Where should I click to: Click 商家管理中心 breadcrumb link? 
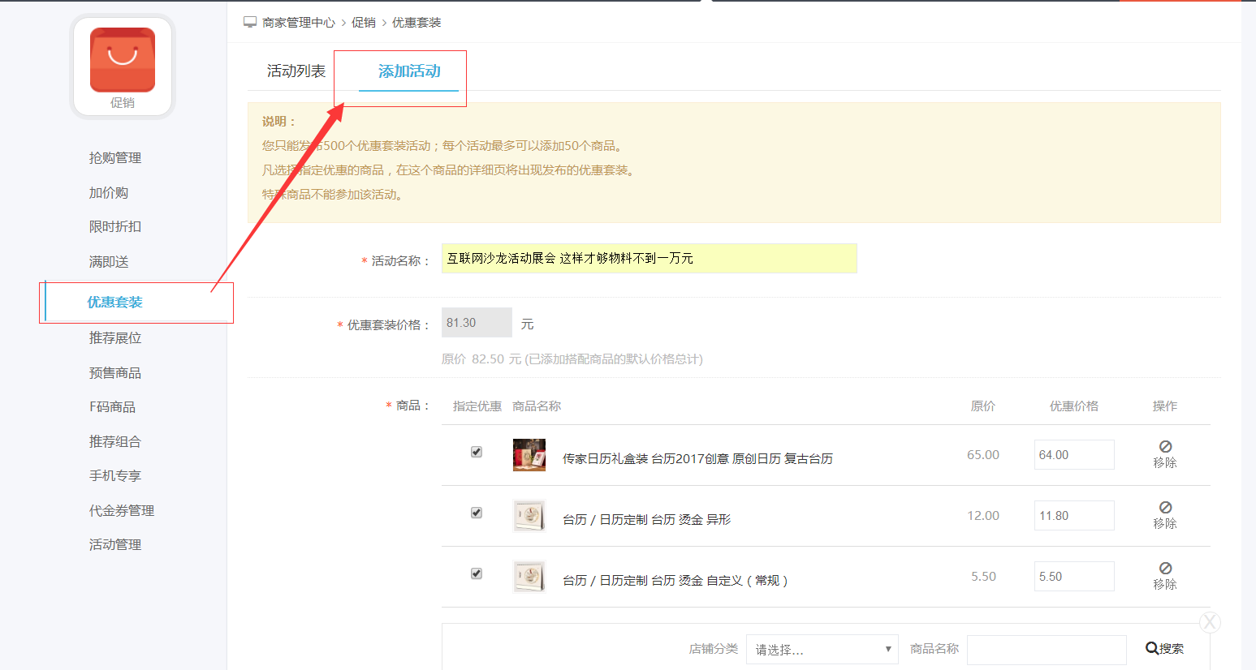pyautogui.click(x=299, y=23)
